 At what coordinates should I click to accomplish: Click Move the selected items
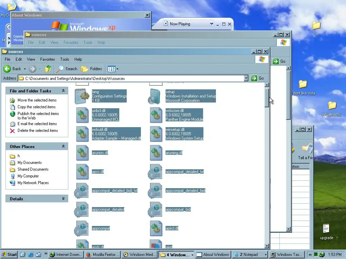(x=37, y=100)
